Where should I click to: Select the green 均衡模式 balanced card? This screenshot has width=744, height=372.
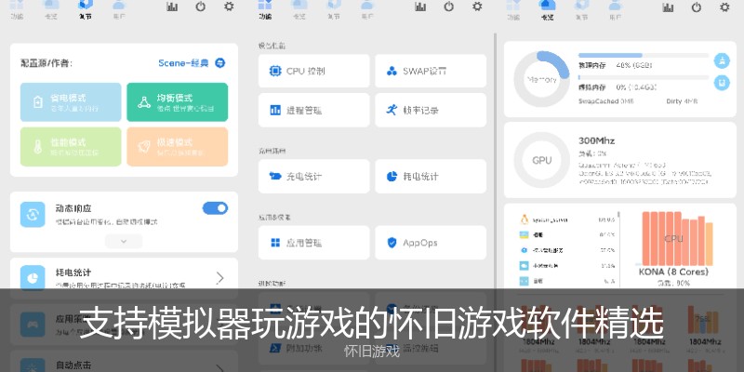click(177, 102)
